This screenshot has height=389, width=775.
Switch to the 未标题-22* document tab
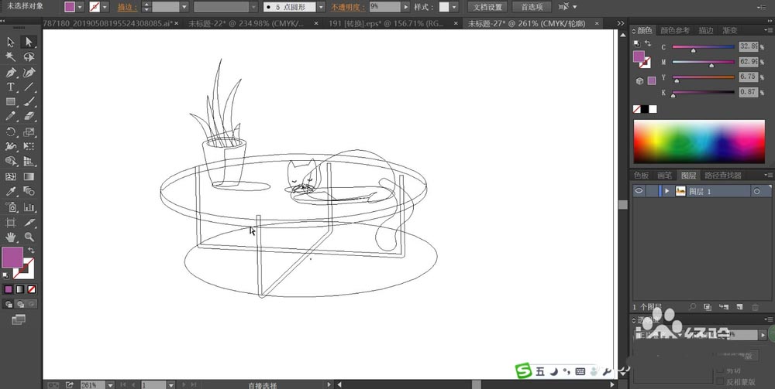246,23
